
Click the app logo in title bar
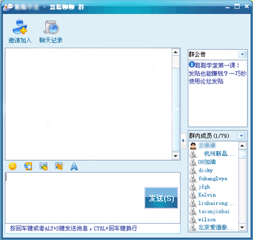click(x=8, y=7)
